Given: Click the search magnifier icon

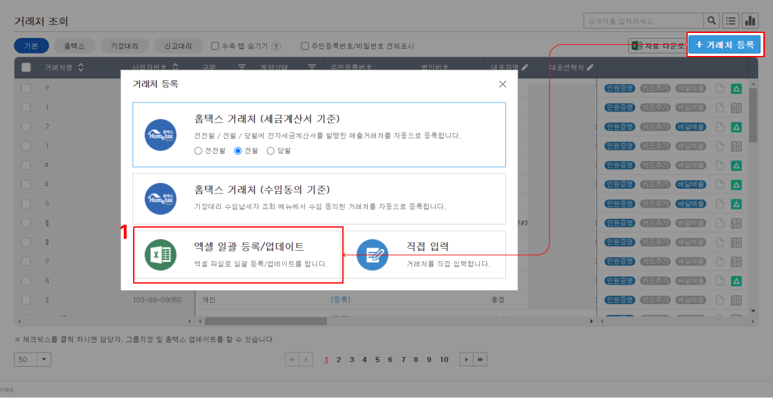Looking at the screenshot, I should tap(711, 21).
